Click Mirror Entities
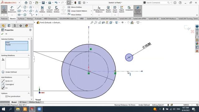 click(x=75, y=7)
